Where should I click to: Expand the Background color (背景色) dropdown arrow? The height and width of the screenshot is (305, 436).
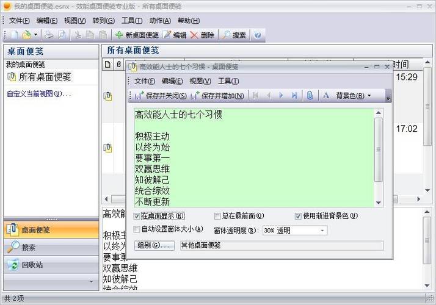coord(369,96)
